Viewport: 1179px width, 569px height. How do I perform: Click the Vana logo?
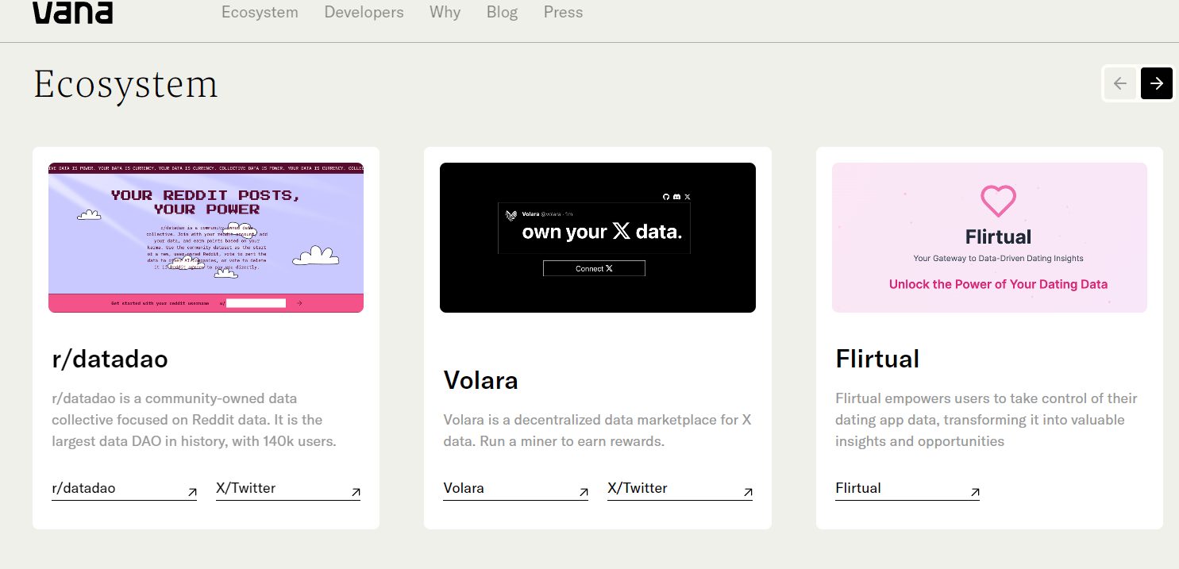coord(72,12)
